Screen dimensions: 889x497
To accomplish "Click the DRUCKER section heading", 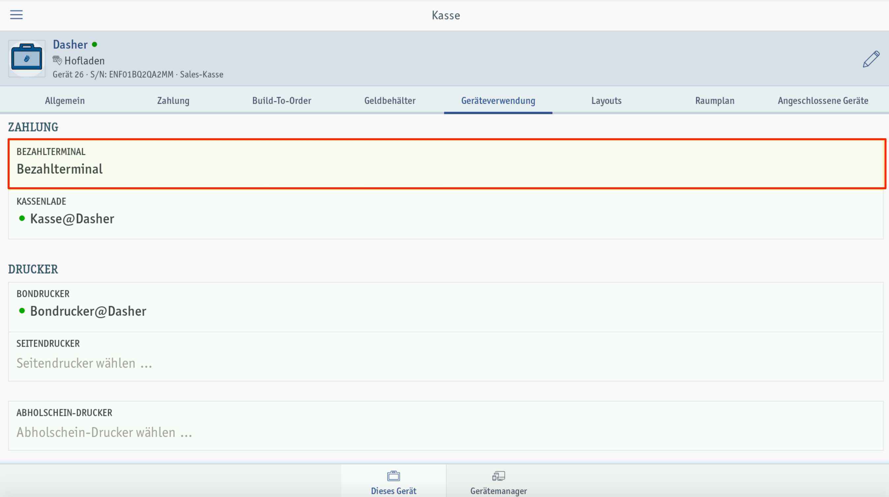I will [33, 269].
